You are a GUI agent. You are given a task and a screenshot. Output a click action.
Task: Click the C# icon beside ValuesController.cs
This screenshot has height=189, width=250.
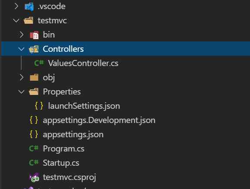[39, 63]
